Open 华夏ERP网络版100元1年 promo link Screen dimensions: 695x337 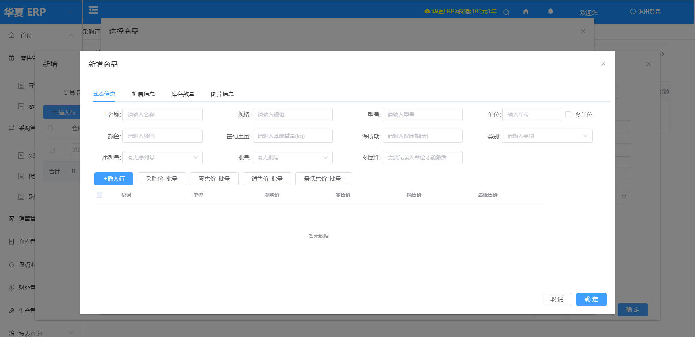[x=460, y=12]
